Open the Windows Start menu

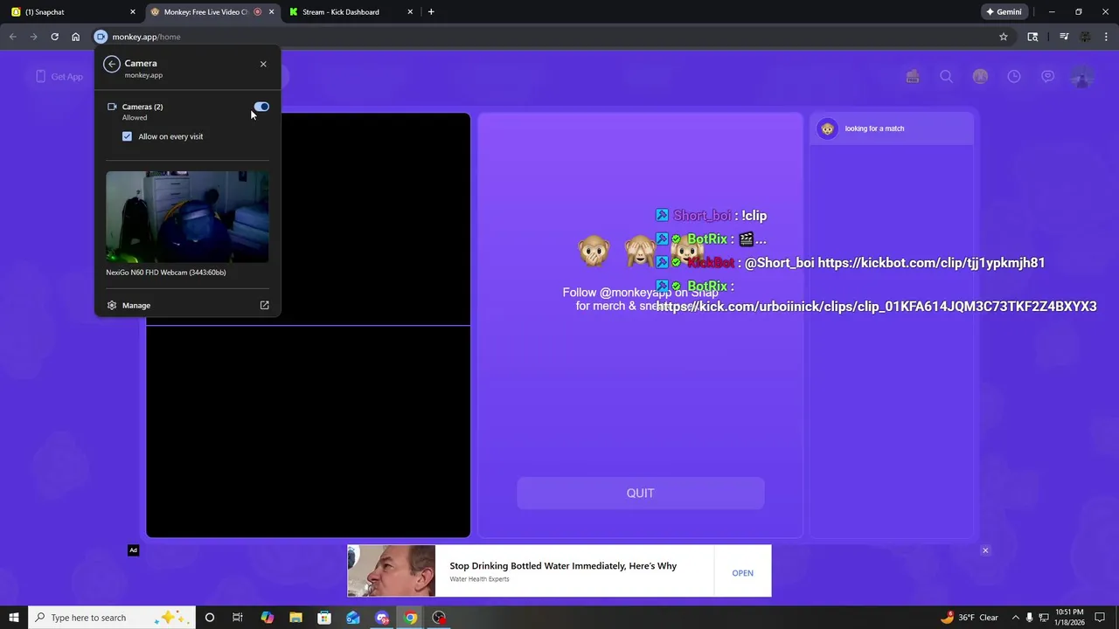pyautogui.click(x=14, y=618)
